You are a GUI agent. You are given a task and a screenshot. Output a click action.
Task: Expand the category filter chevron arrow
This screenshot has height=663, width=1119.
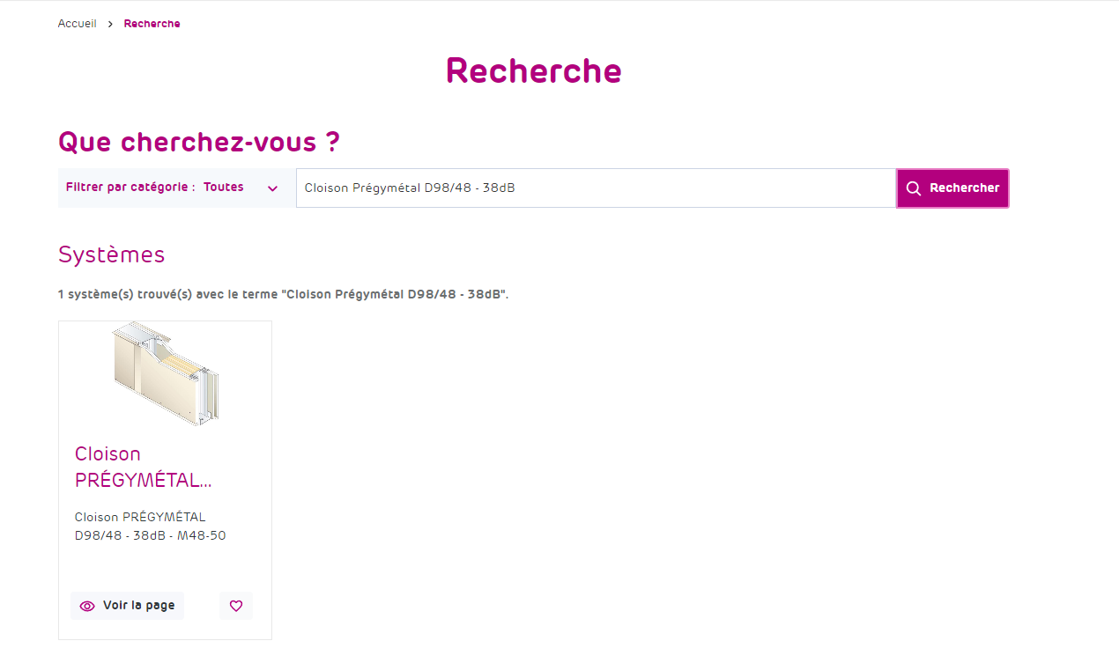272,188
